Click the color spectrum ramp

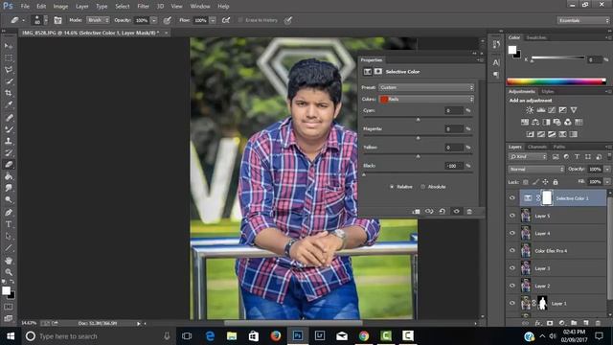[x=556, y=81]
